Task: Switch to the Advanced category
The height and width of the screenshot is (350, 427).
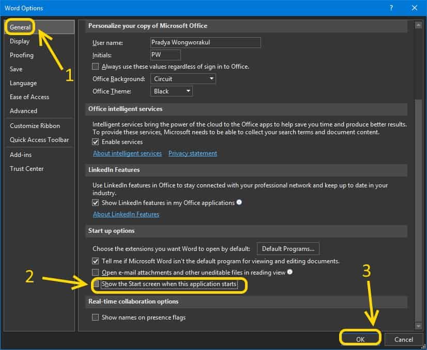Action: pos(23,111)
